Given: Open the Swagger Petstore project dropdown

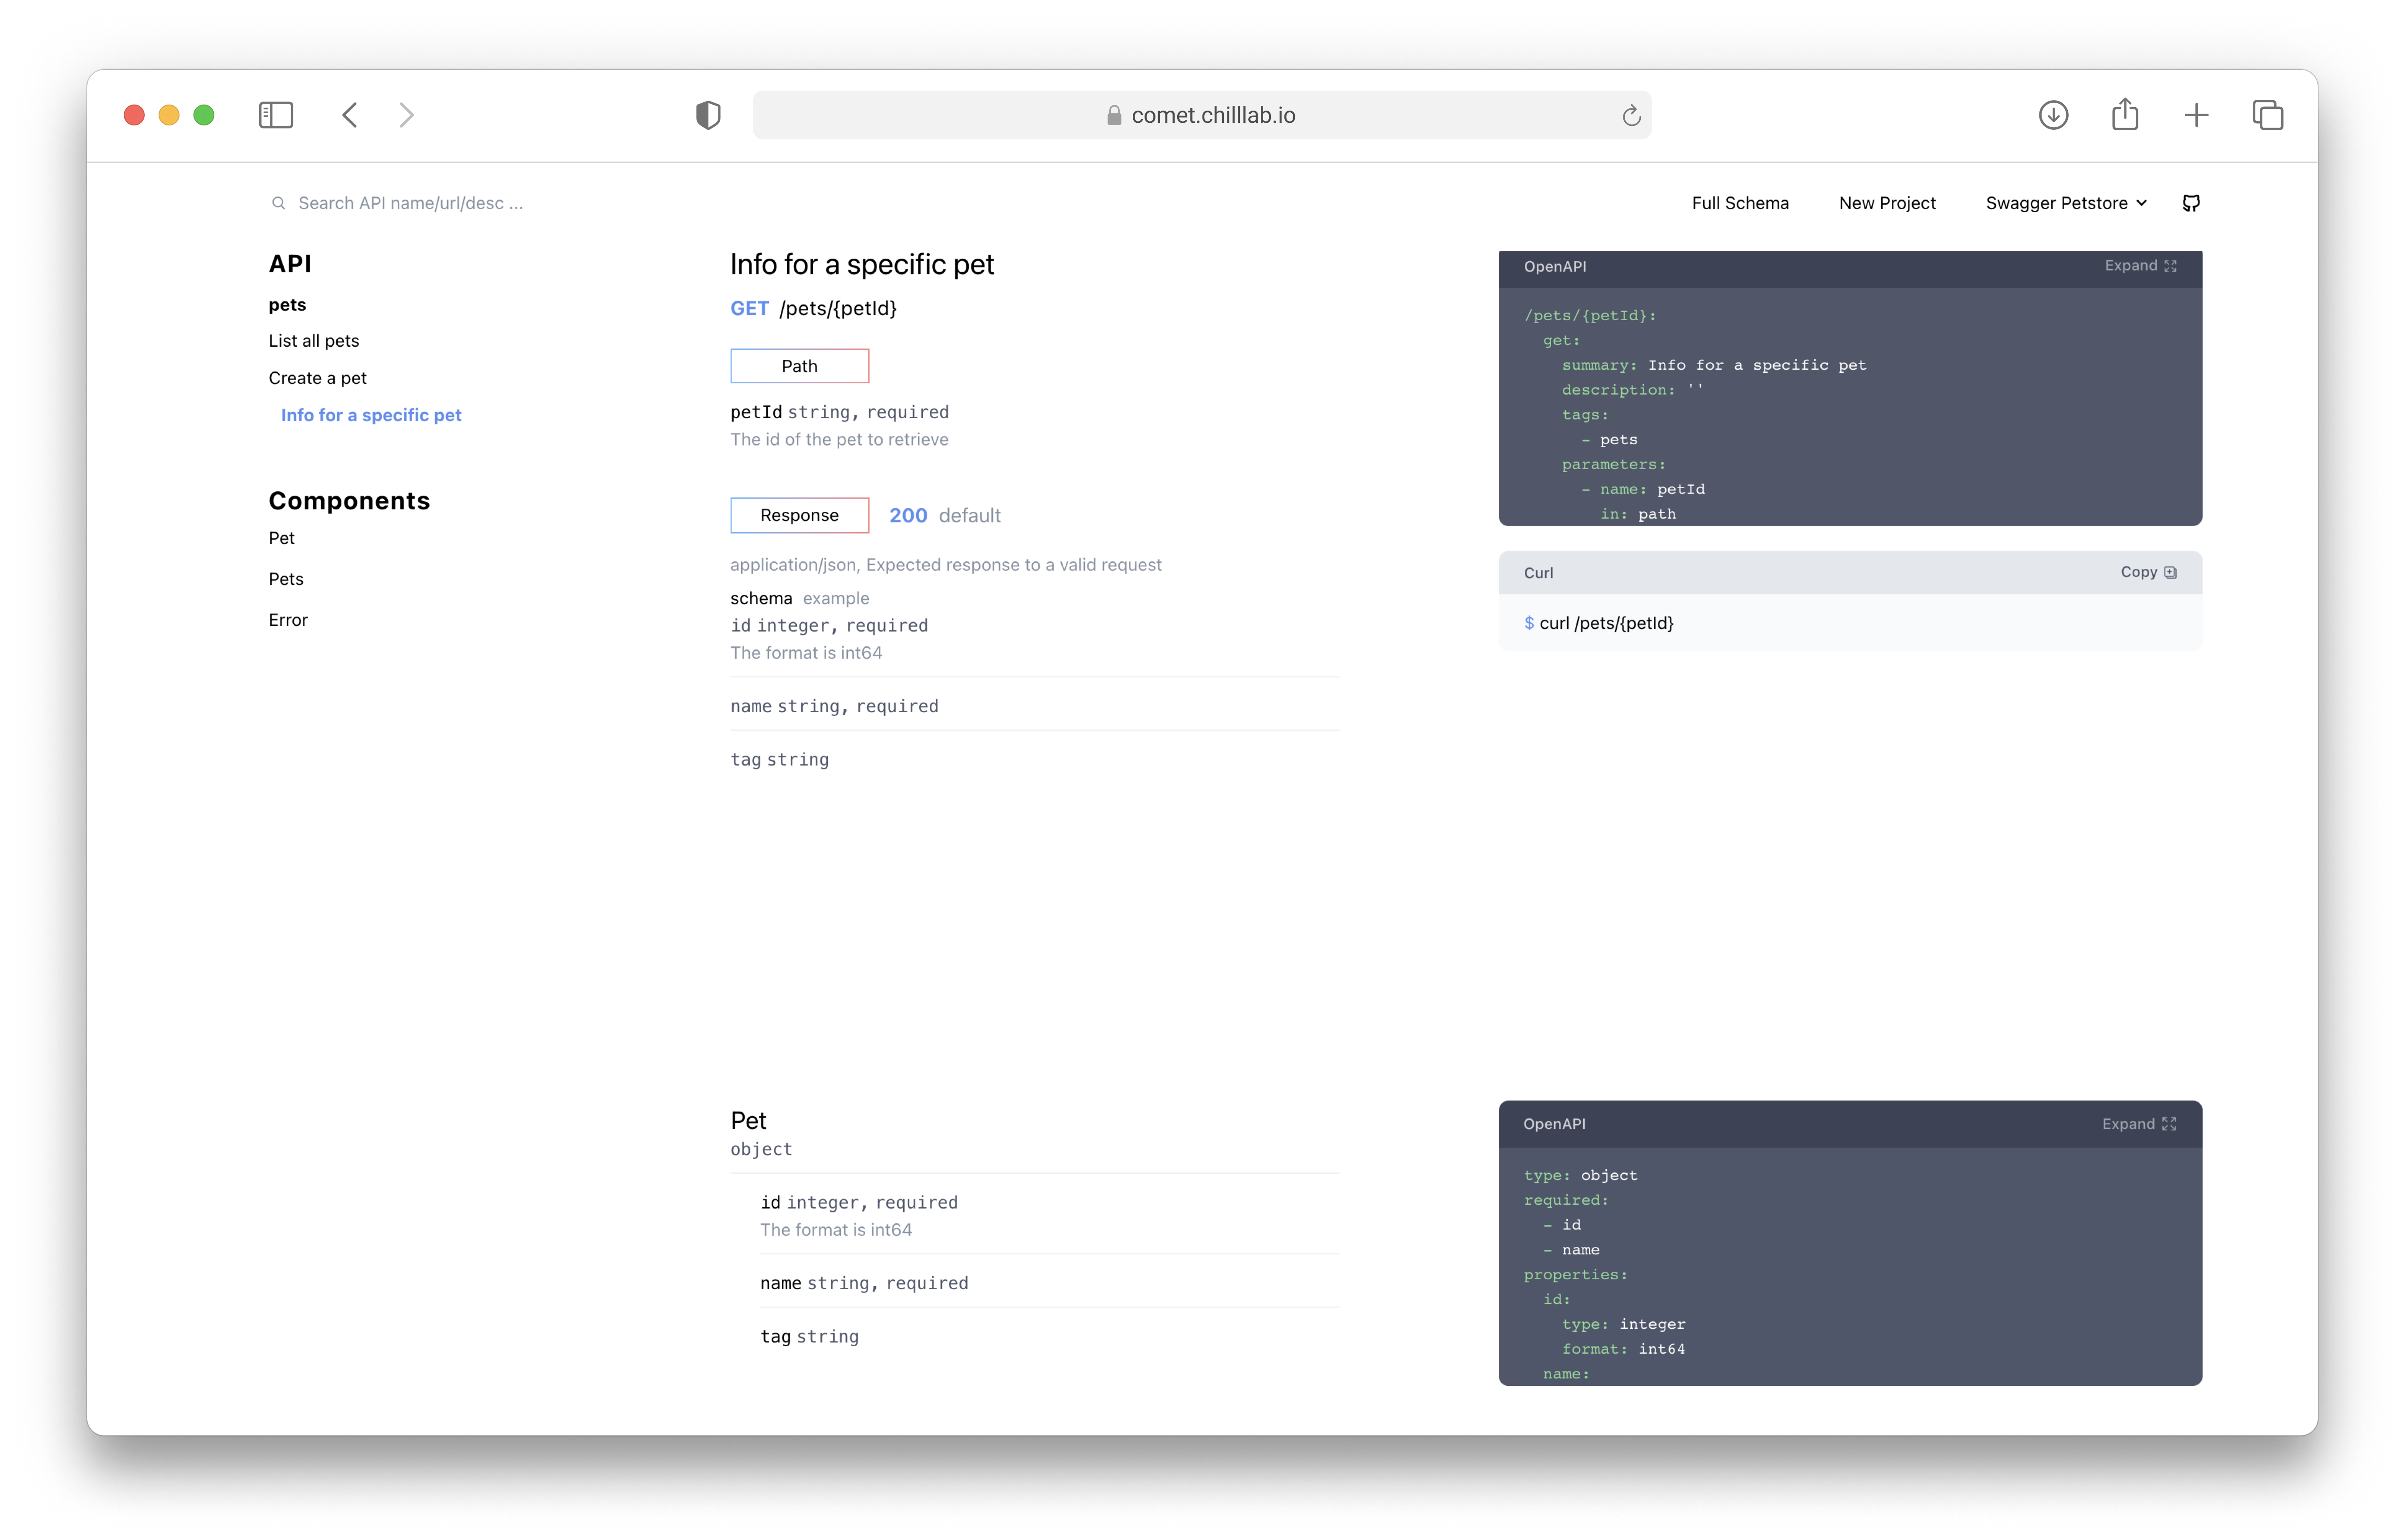Looking at the screenshot, I should 2066,203.
